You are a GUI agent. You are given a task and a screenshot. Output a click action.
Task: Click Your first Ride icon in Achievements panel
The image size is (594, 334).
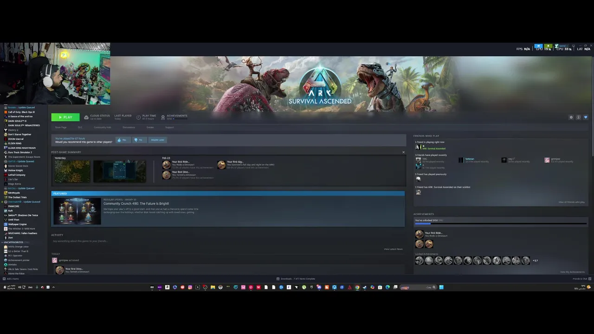[x=420, y=234]
